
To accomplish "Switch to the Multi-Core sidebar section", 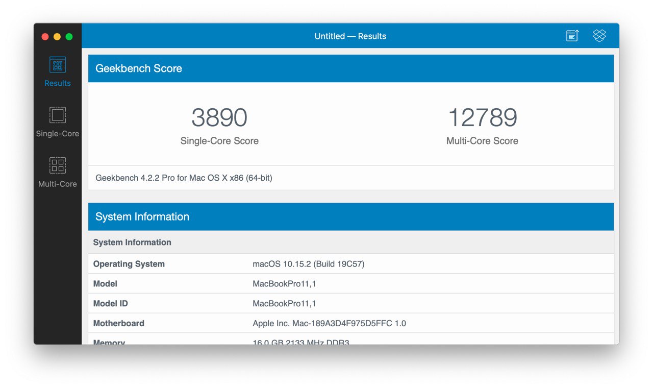I will click(x=57, y=173).
